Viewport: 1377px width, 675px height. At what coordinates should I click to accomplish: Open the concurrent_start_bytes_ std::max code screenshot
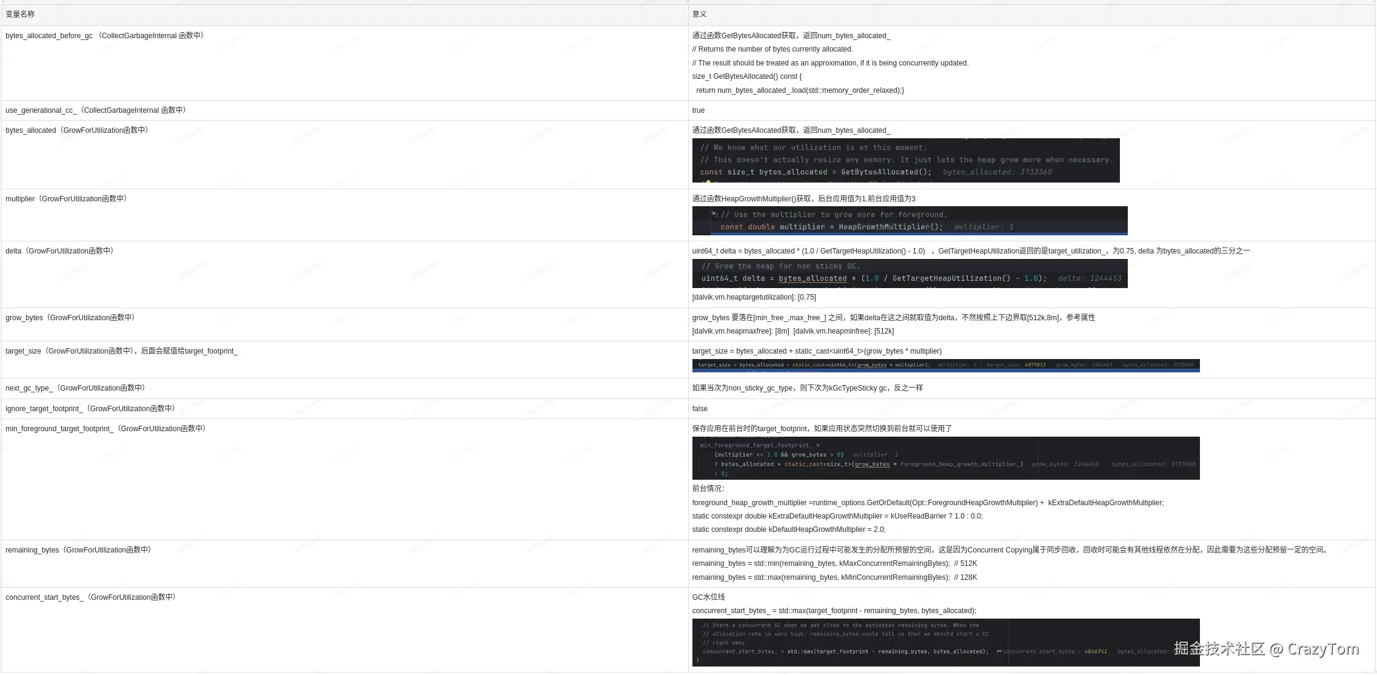click(x=910, y=638)
